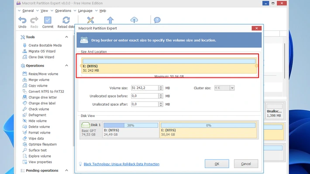This screenshot has width=310, height=174.
Task: Click the Unalloc... 1,398 MB block behind dialog
Action: coord(274,111)
